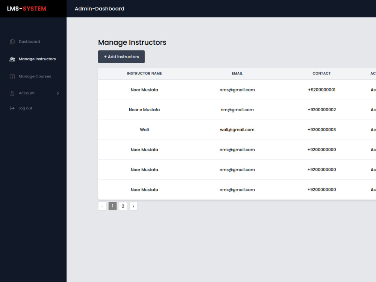Click the Account person icon
The height and width of the screenshot is (282, 376).
coord(12,93)
